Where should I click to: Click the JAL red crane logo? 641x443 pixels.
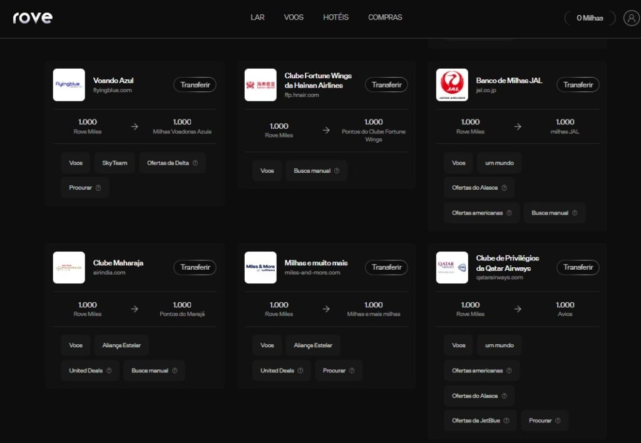pos(452,85)
